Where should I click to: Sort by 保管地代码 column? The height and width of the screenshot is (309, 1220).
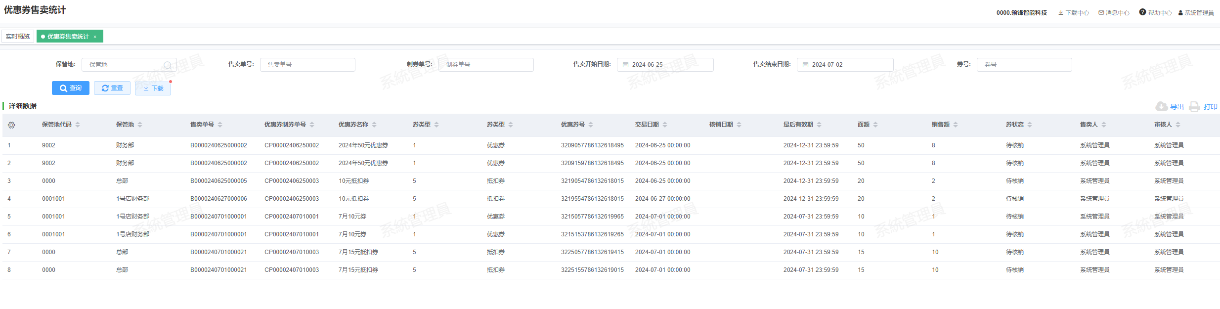point(78,125)
